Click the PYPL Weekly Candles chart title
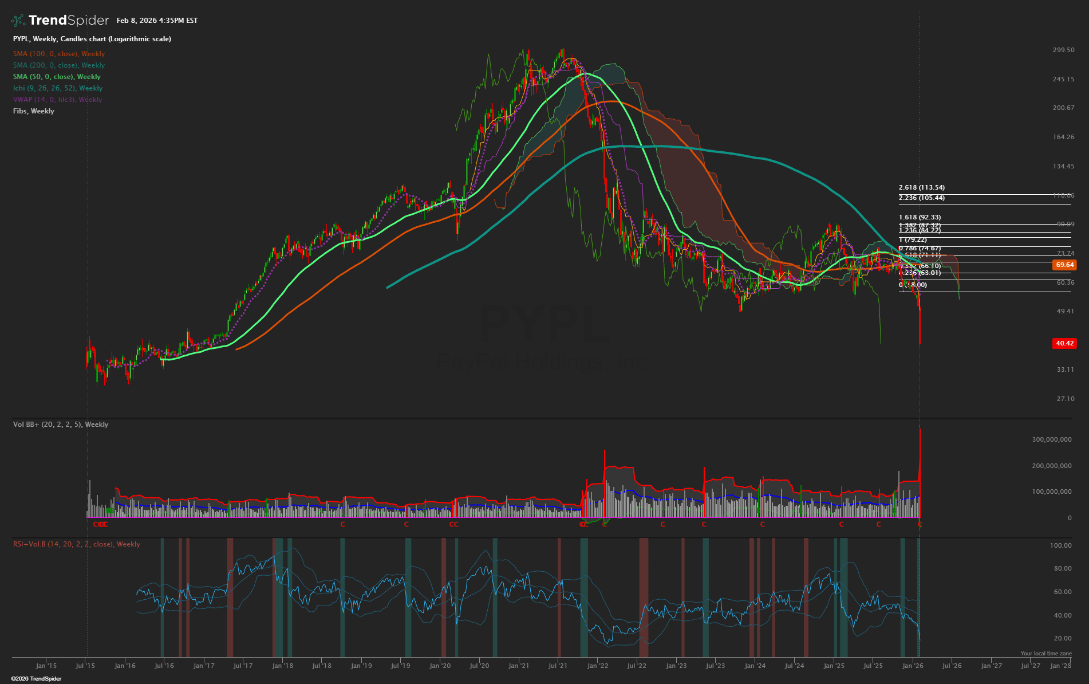This screenshot has width=1089, height=684. (92, 39)
